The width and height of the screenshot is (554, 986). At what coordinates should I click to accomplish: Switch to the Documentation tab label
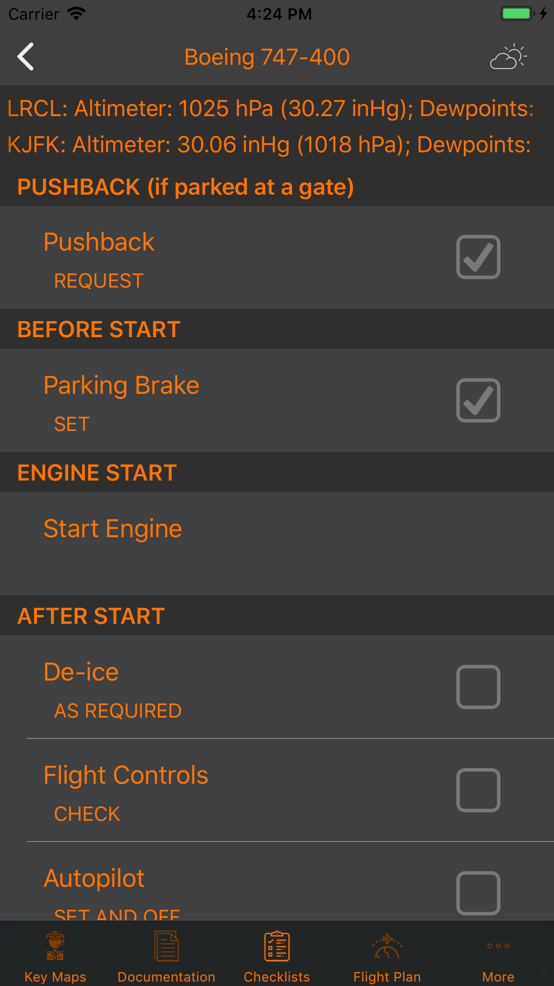point(166,977)
